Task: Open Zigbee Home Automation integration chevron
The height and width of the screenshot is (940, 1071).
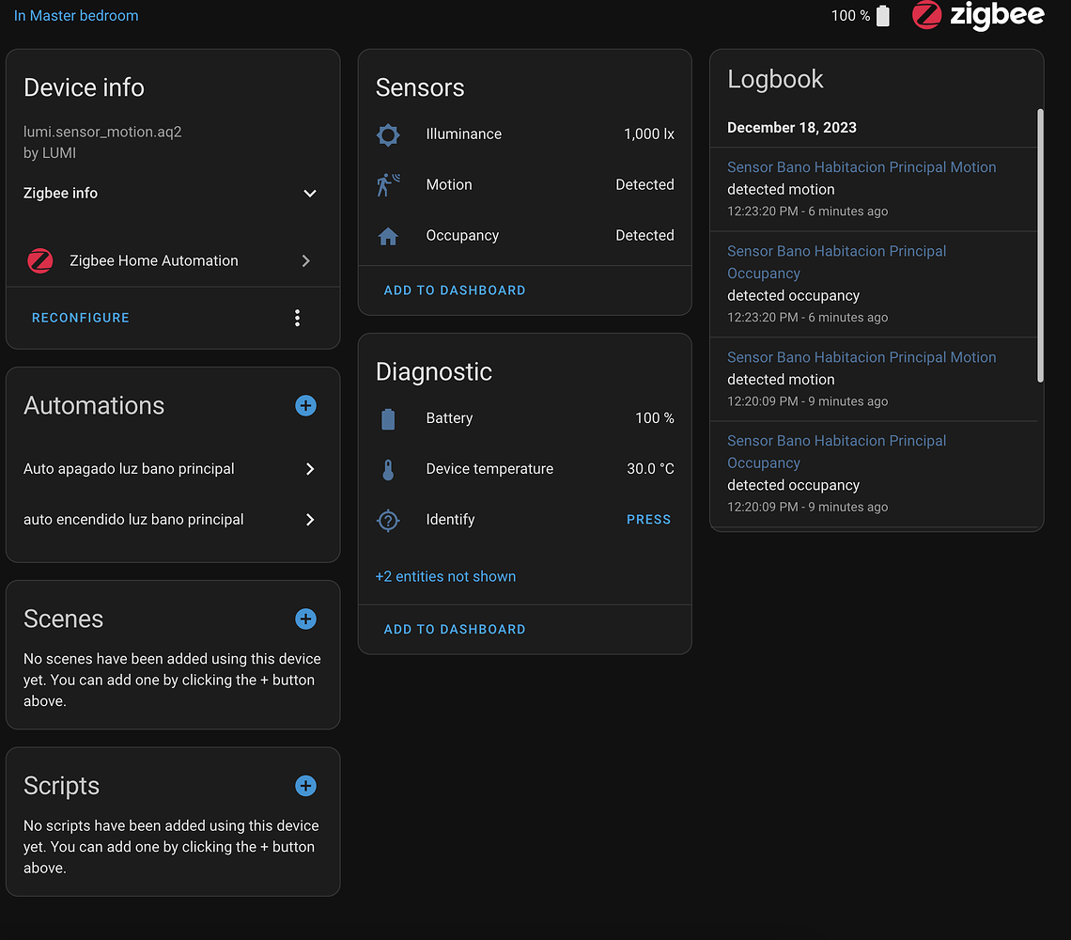Action: 306,260
